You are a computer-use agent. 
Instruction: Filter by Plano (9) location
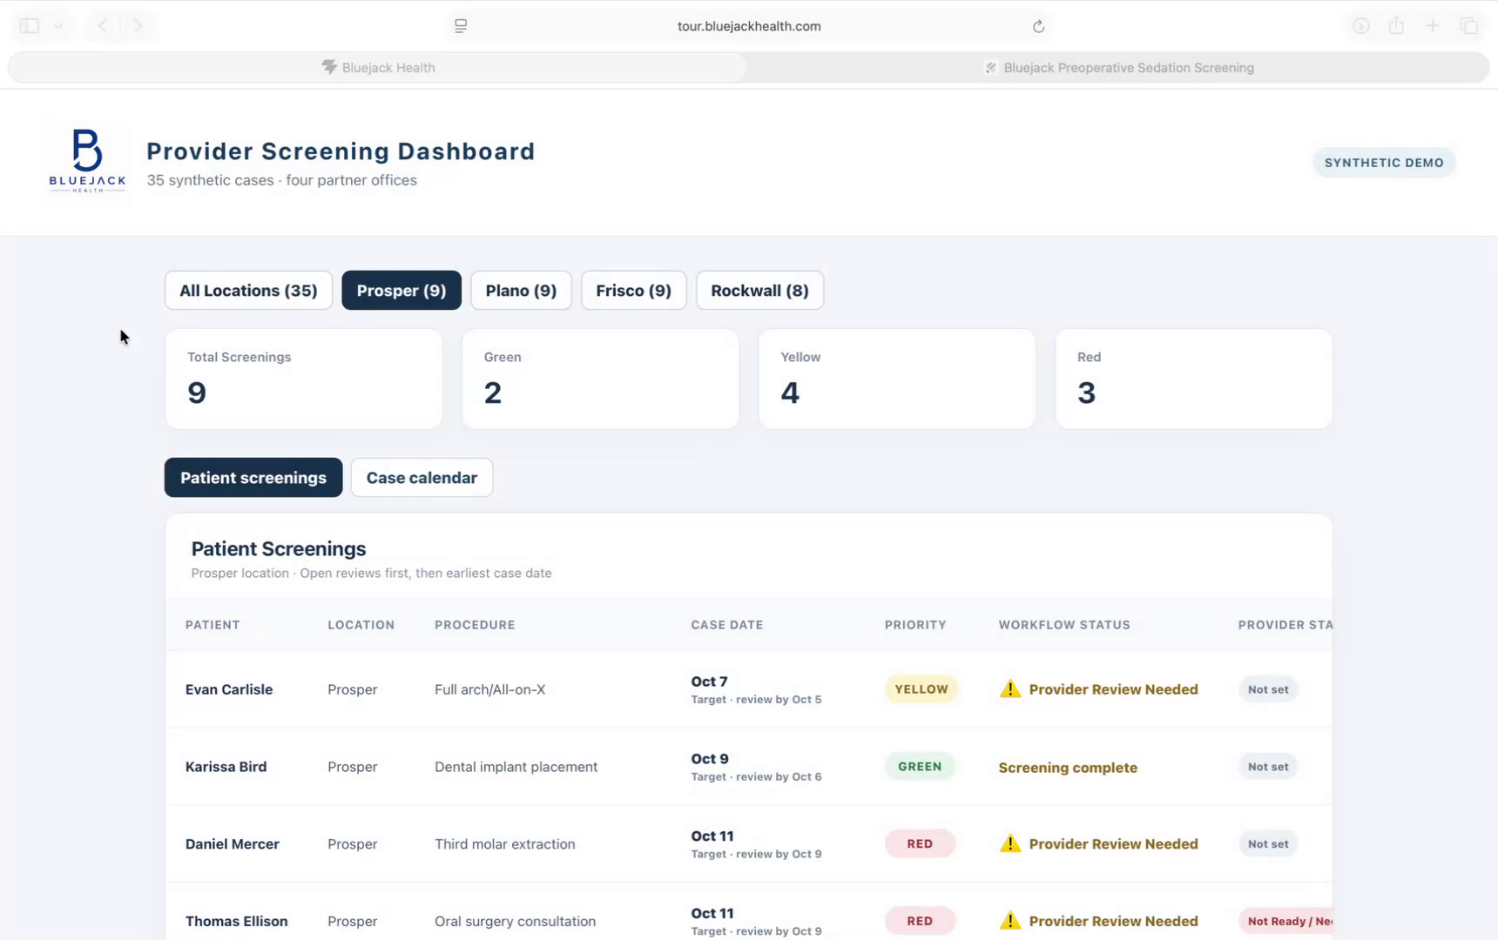[521, 291]
